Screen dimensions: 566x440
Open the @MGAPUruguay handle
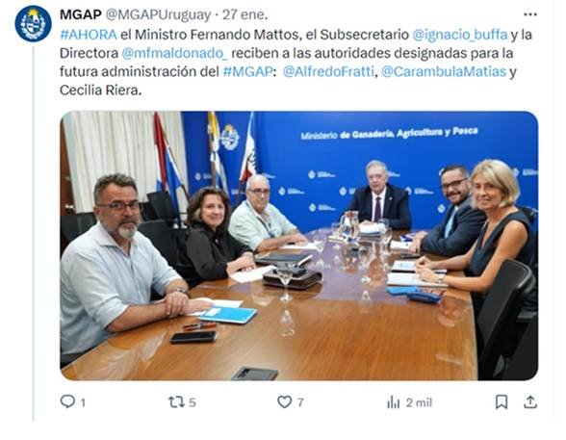click(x=158, y=14)
